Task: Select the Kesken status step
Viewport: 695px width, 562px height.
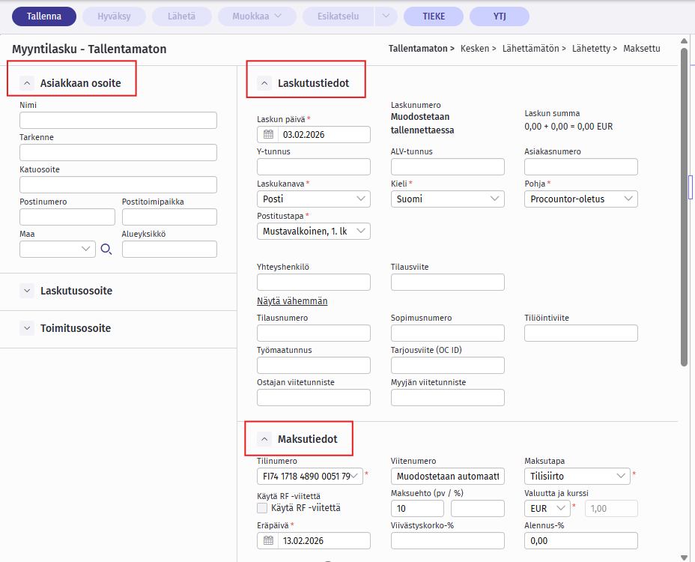Action: tap(478, 49)
